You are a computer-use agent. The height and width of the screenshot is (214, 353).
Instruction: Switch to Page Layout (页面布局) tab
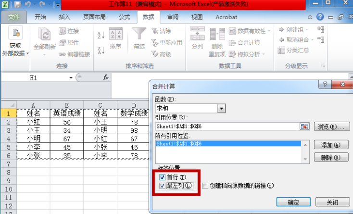[94, 17]
